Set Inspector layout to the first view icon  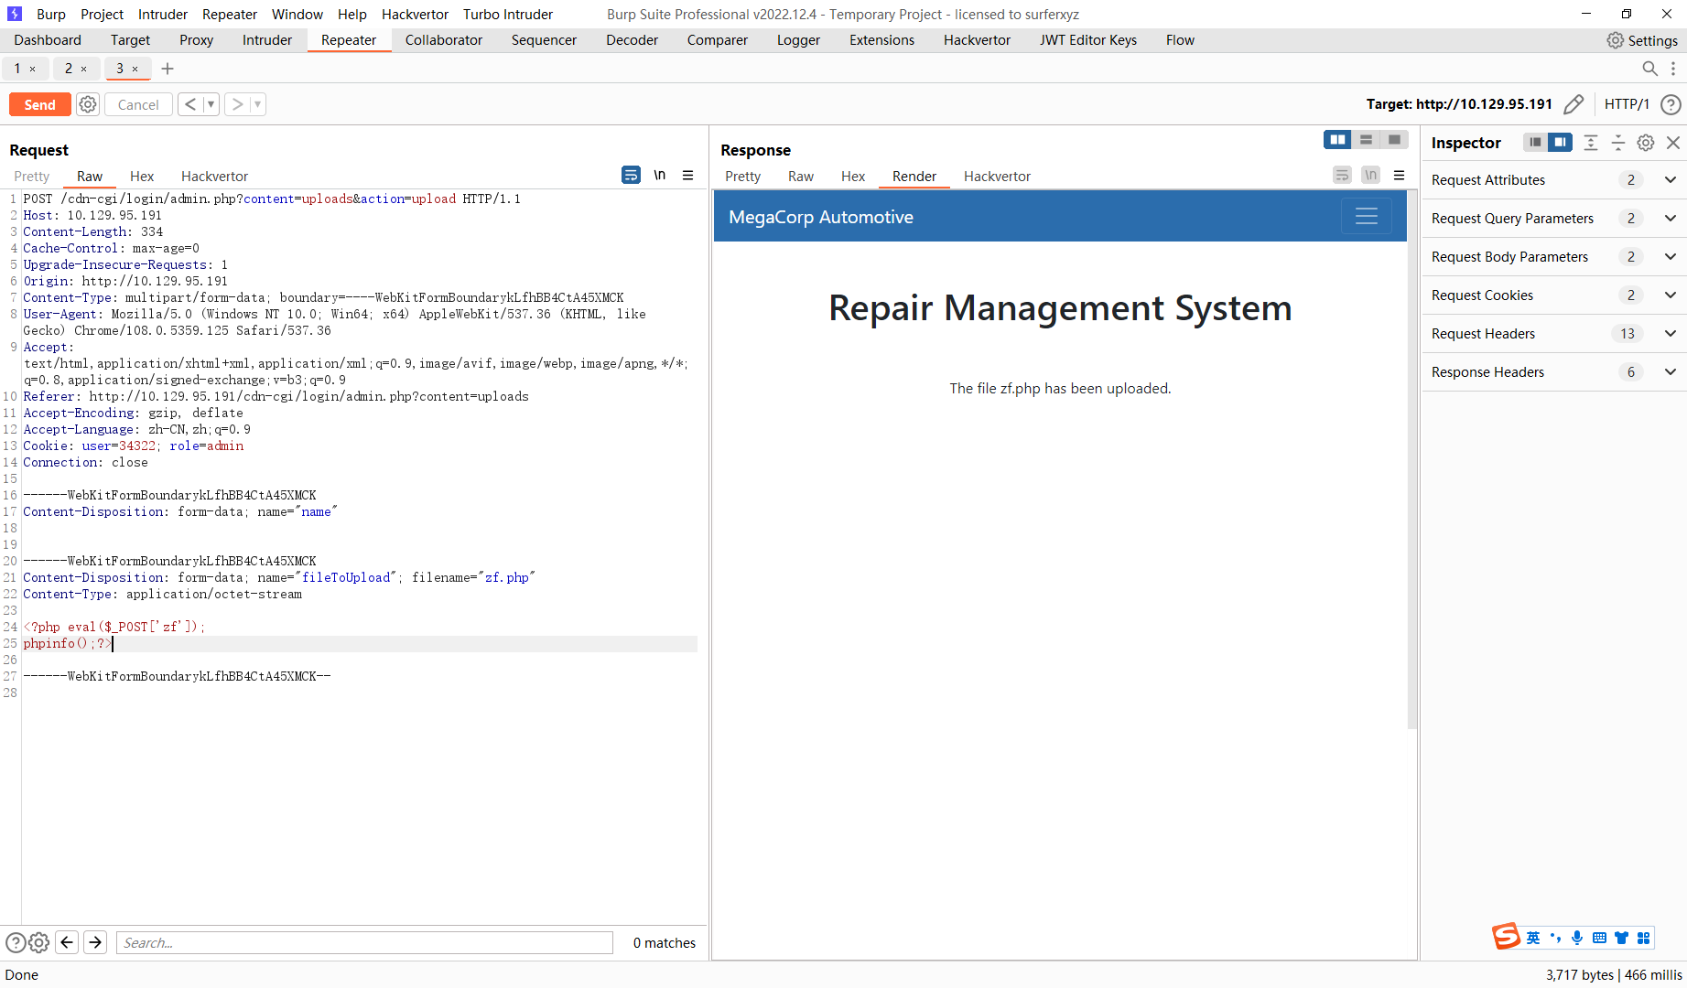coord(1535,142)
